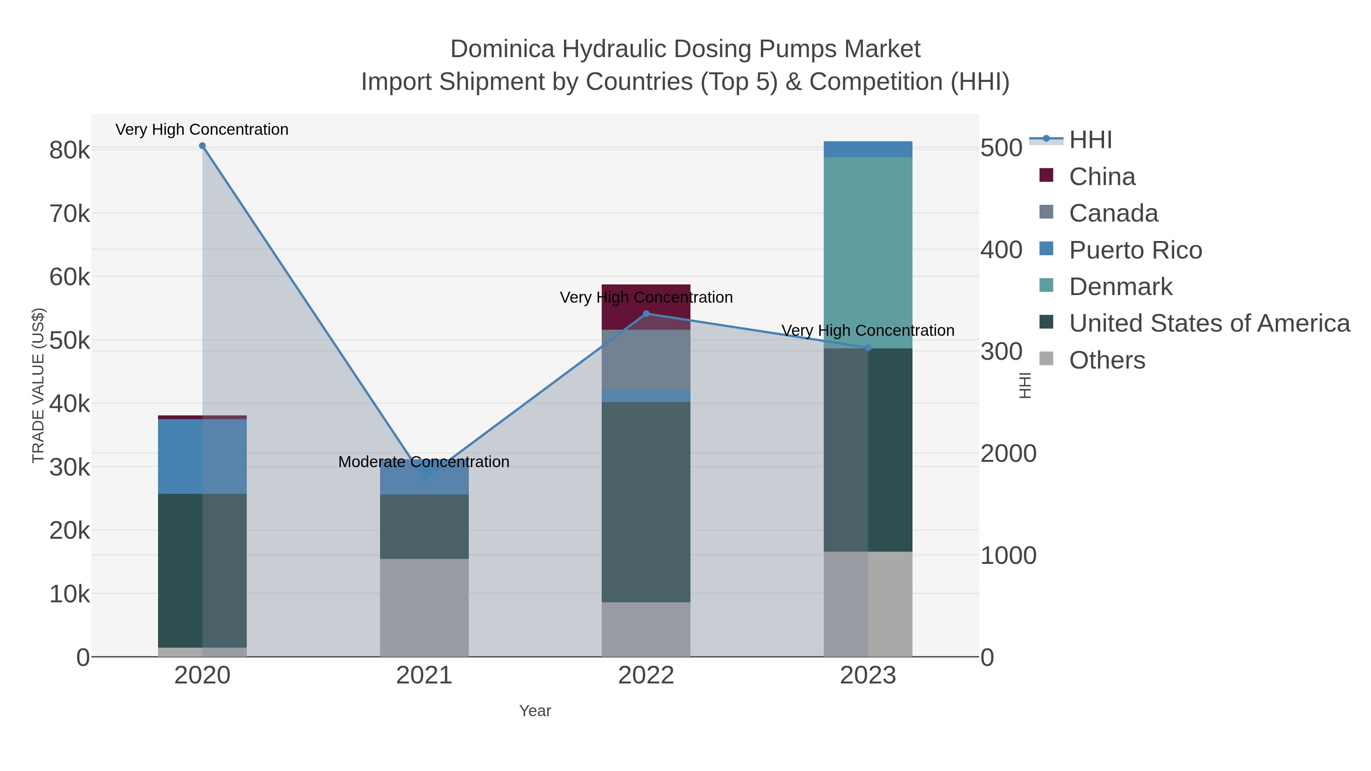The image size is (1371, 771).
Task: Click the 2020 x-axis label
Action: point(202,676)
